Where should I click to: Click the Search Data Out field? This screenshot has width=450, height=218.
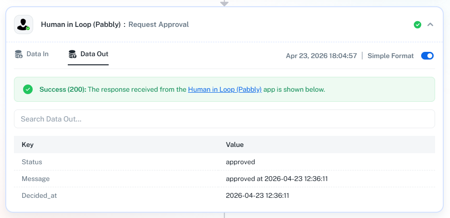224,119
